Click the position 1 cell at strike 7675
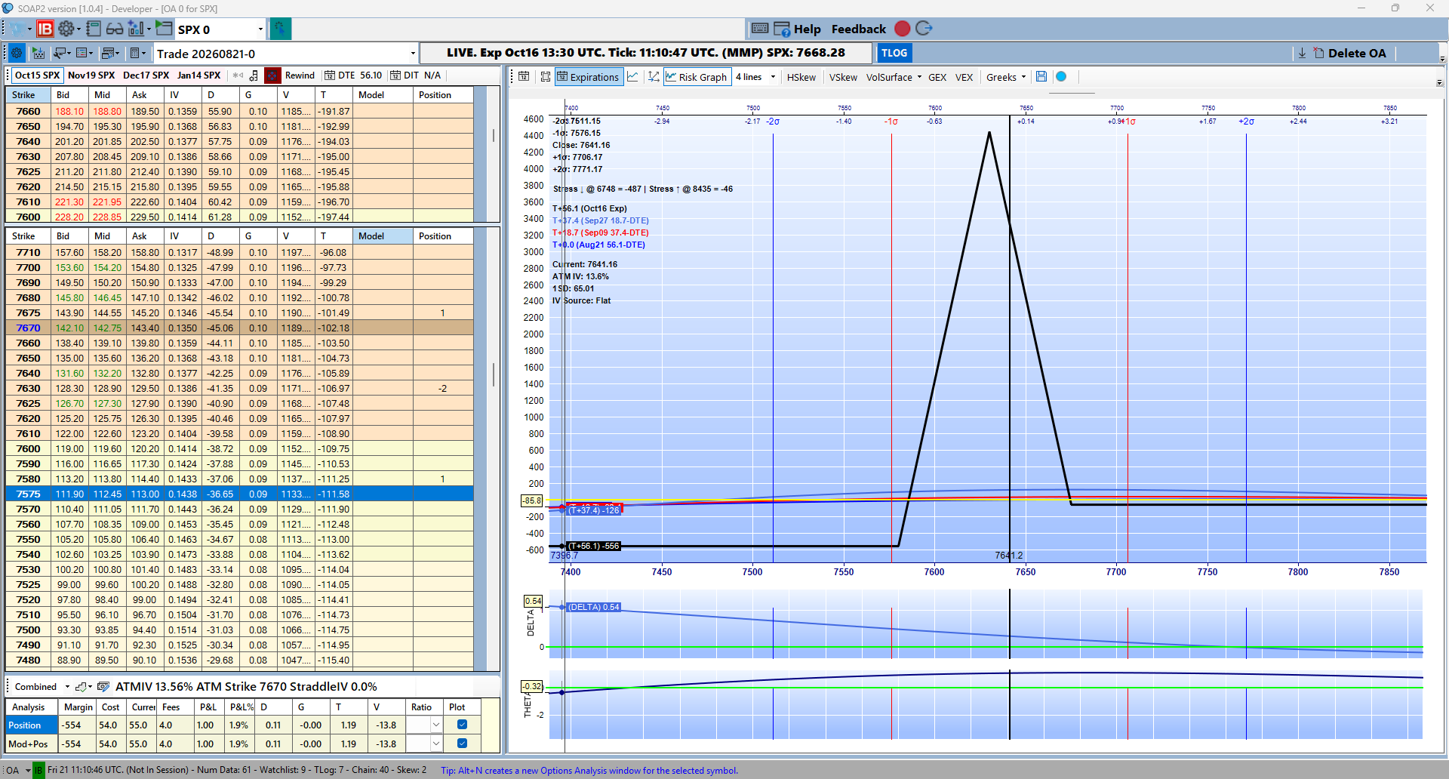 pos(443,313)
